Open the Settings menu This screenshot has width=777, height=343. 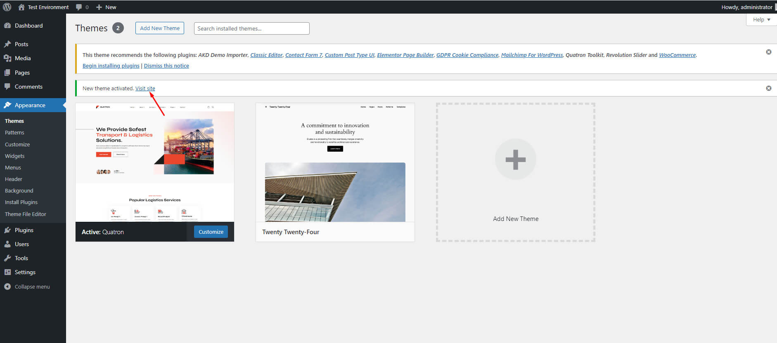(x=33, y=272)
